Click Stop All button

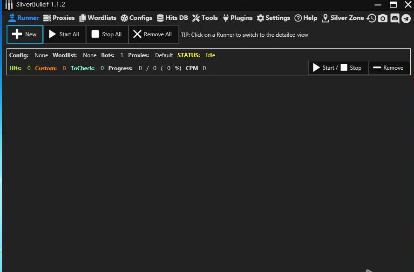point(107,34)
